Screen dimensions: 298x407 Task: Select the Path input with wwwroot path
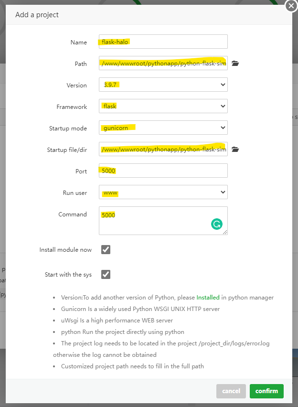coord(162,63)
